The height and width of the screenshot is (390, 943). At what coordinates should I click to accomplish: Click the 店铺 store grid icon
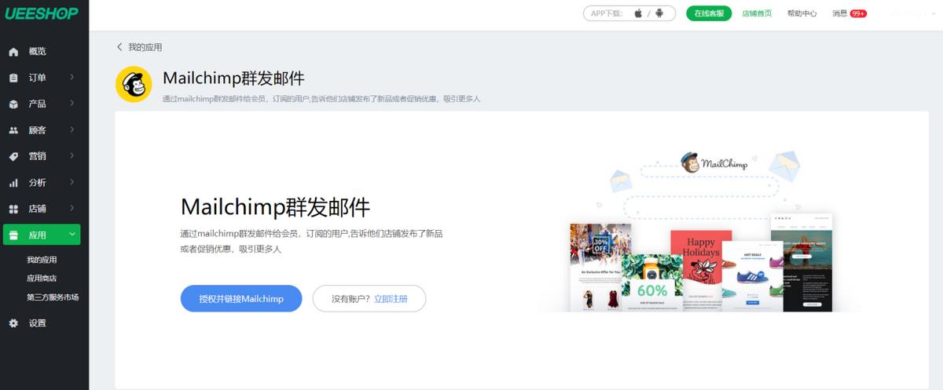tap(13, 209)
